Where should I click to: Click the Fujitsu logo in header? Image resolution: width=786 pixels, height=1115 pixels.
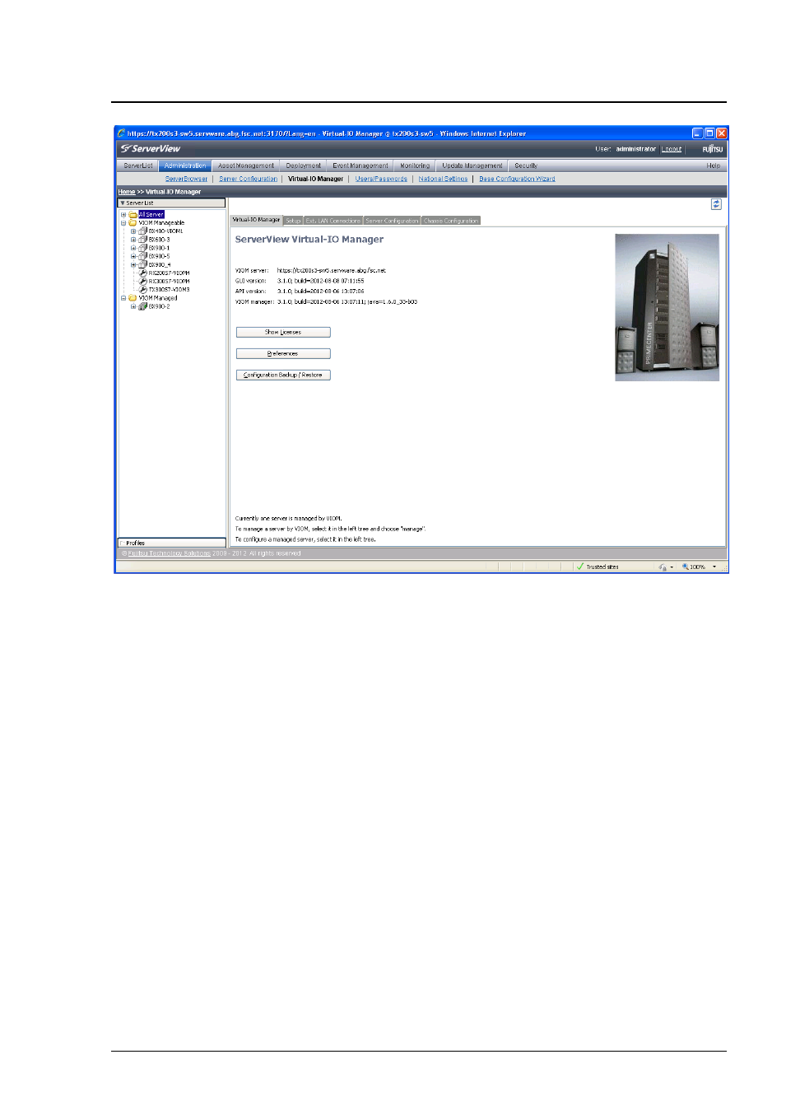click(713, 149)
